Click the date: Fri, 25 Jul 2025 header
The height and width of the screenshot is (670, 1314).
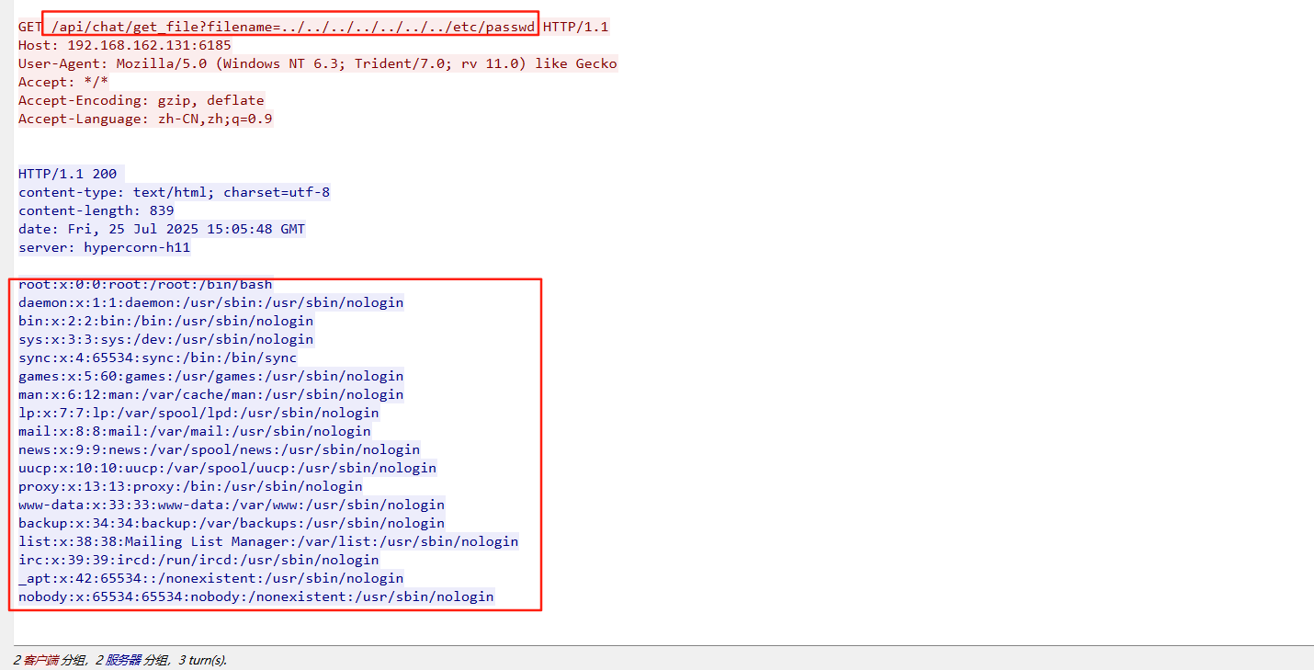162,229
